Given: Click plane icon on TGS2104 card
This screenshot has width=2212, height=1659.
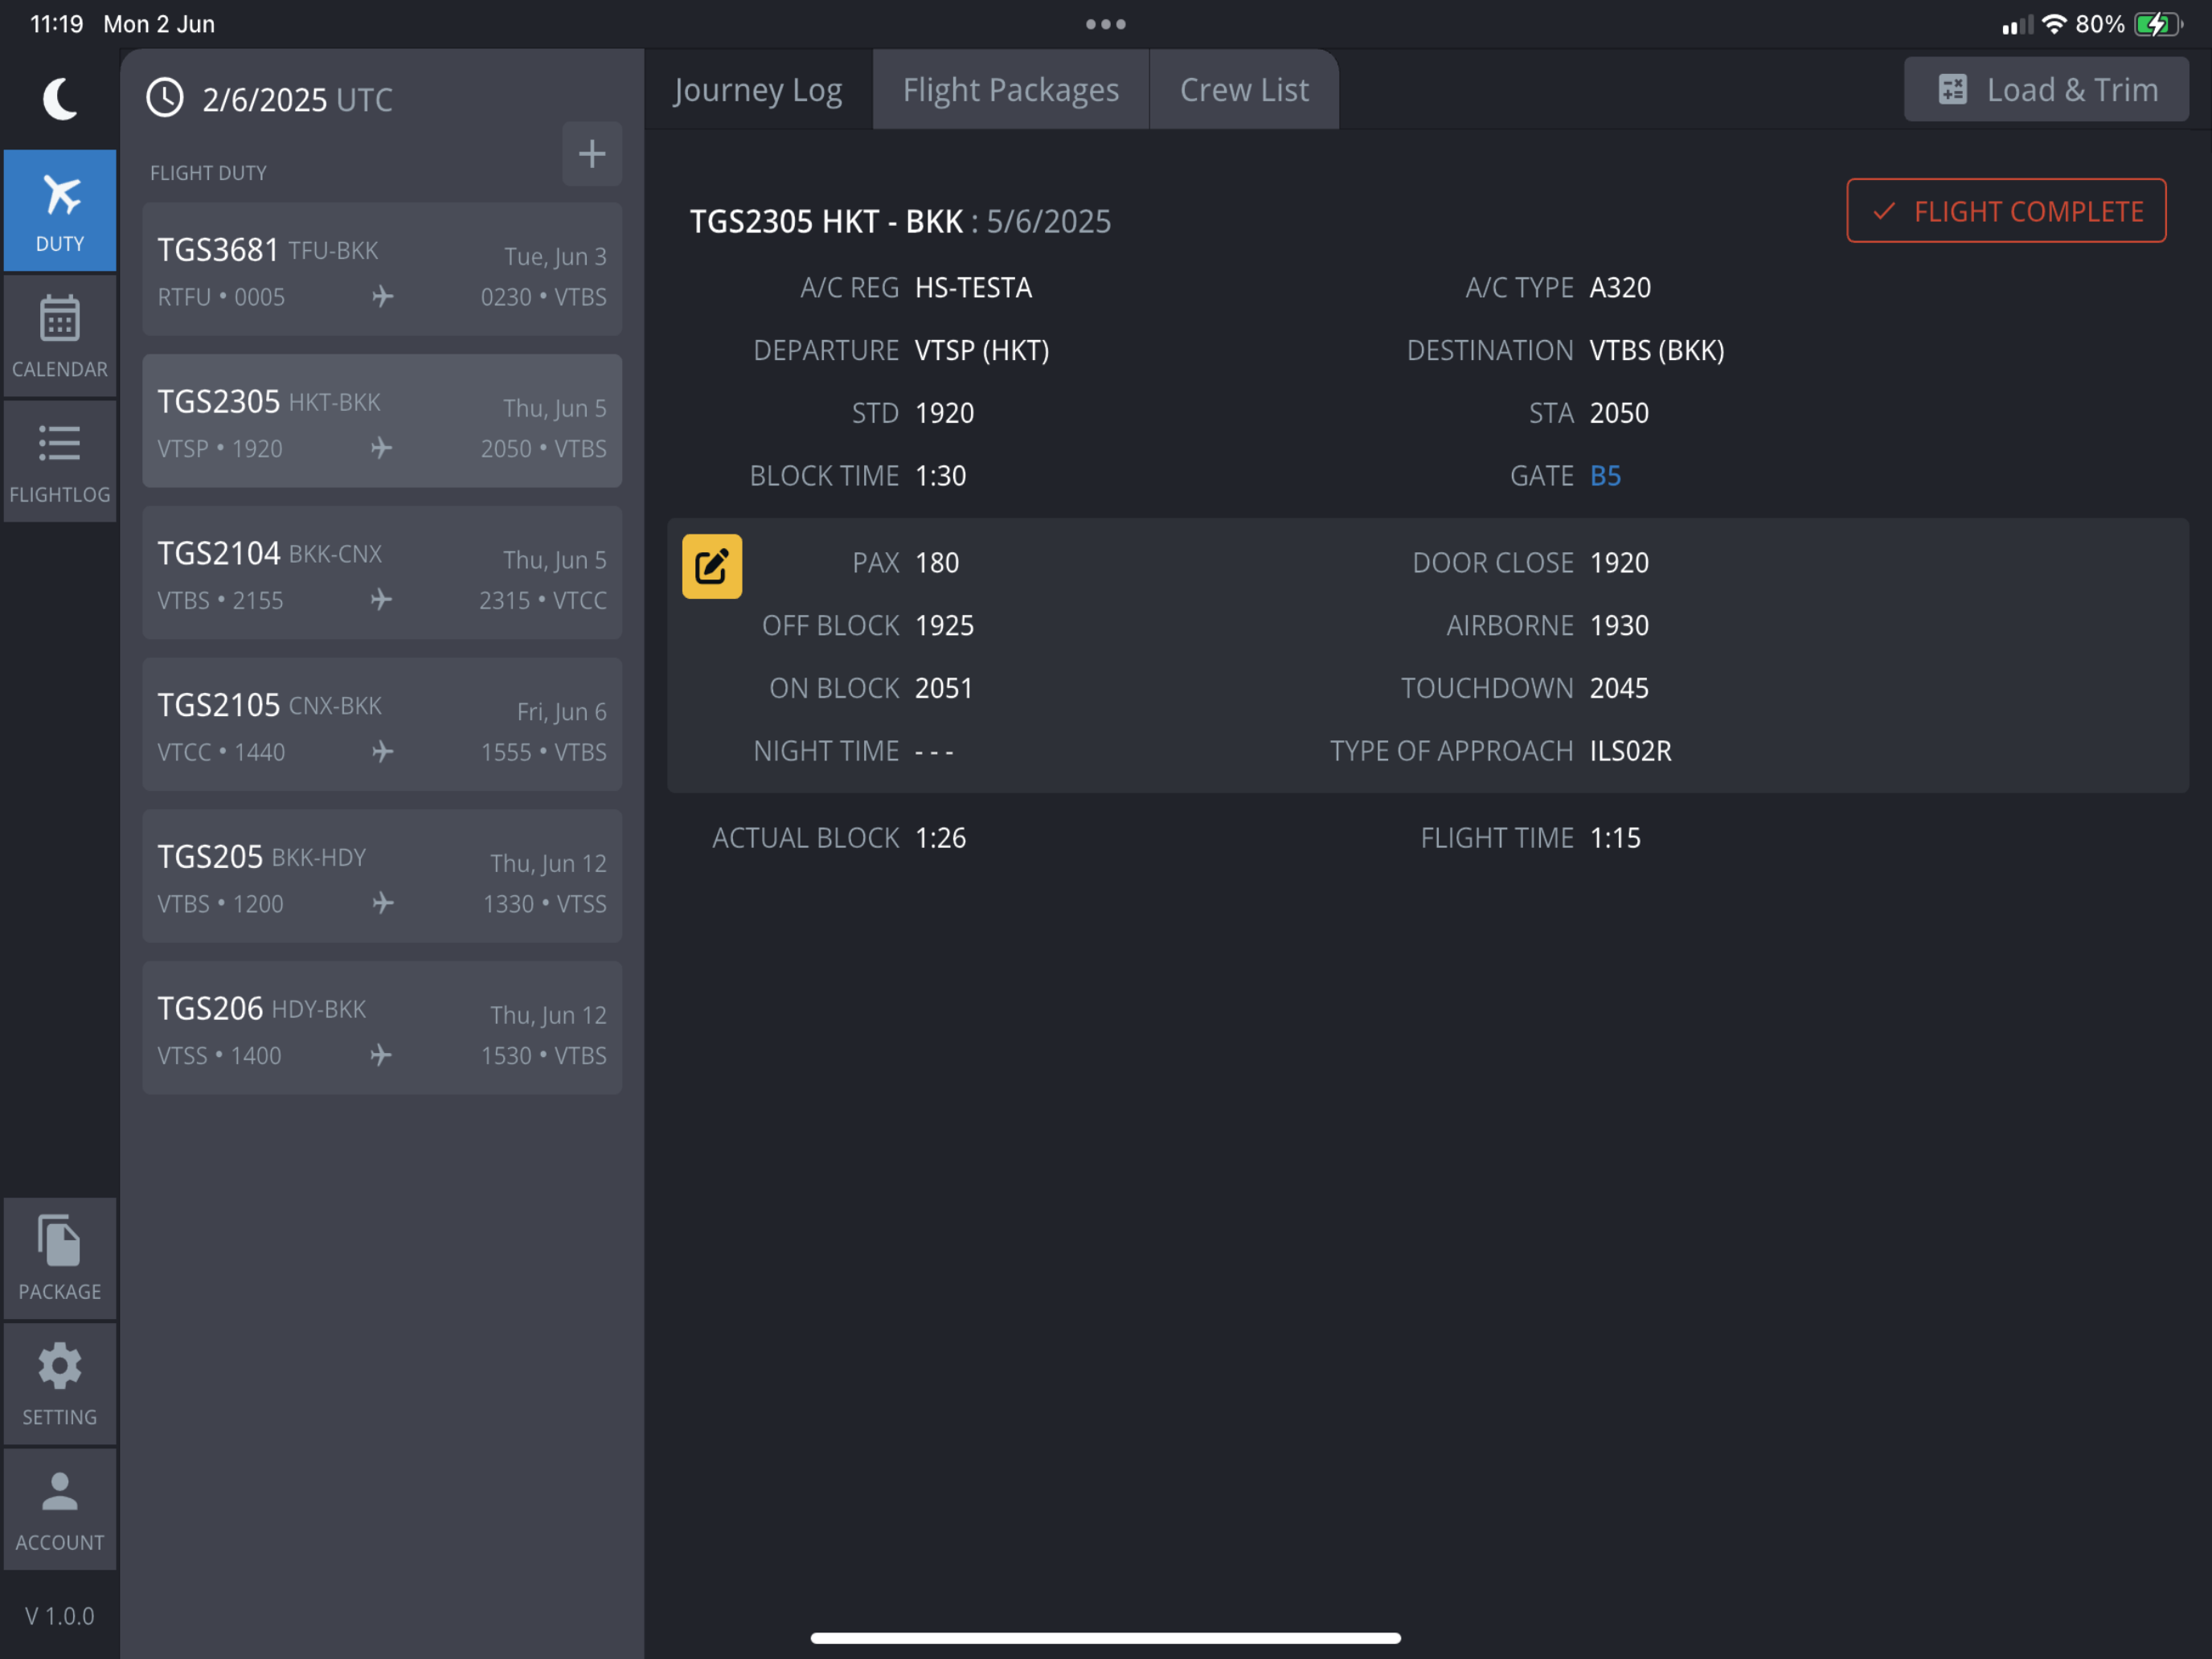Looking at the screenshot, I should coord(381,599).
